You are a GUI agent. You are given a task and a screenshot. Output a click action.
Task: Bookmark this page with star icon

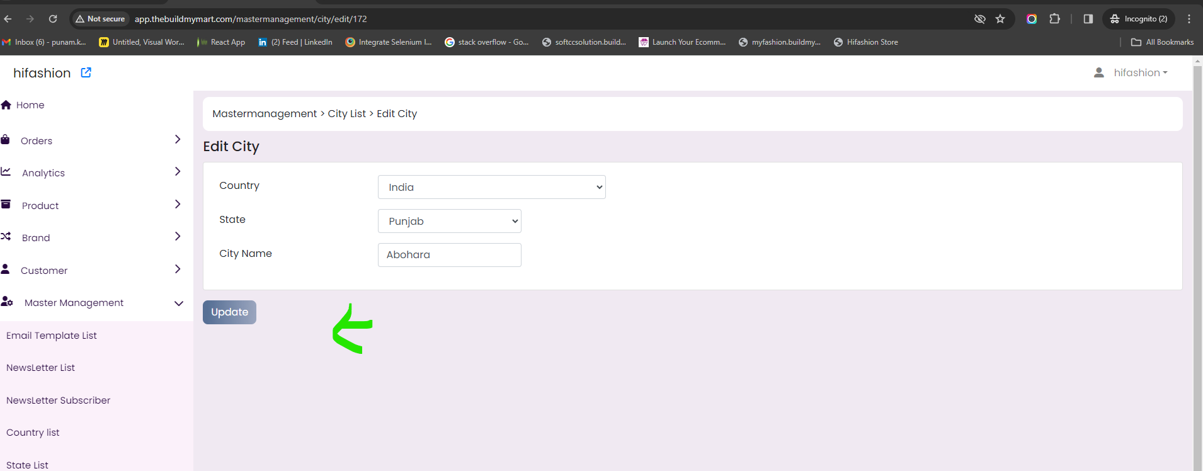tap(1000, 19)
